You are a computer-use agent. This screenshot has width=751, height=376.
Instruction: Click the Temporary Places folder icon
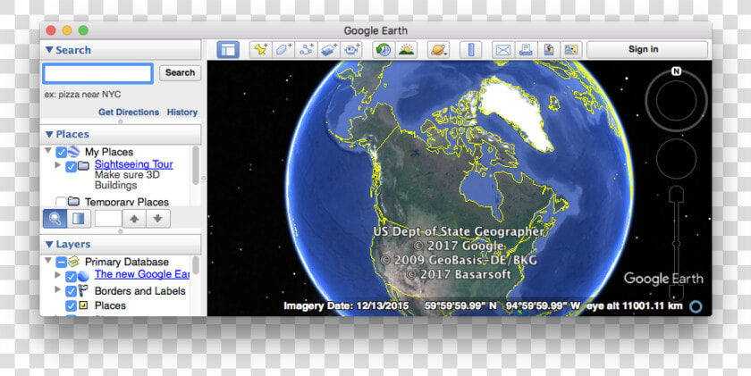[73, 201]
